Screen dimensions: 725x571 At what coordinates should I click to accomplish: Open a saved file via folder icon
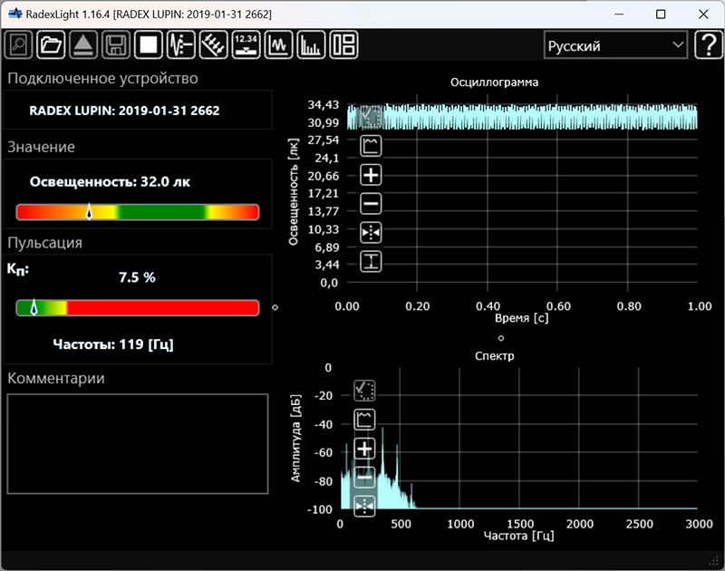tap(52, 44)
